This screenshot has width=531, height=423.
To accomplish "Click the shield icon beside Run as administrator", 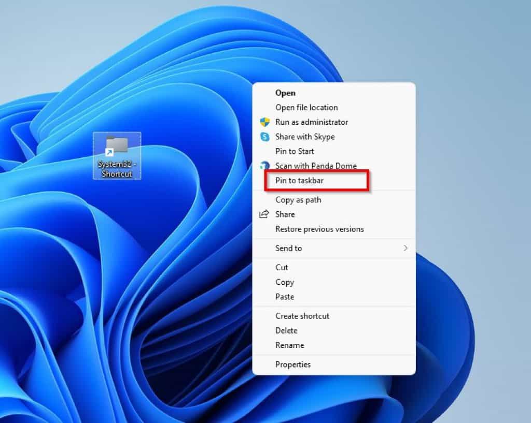I will 264,122.
